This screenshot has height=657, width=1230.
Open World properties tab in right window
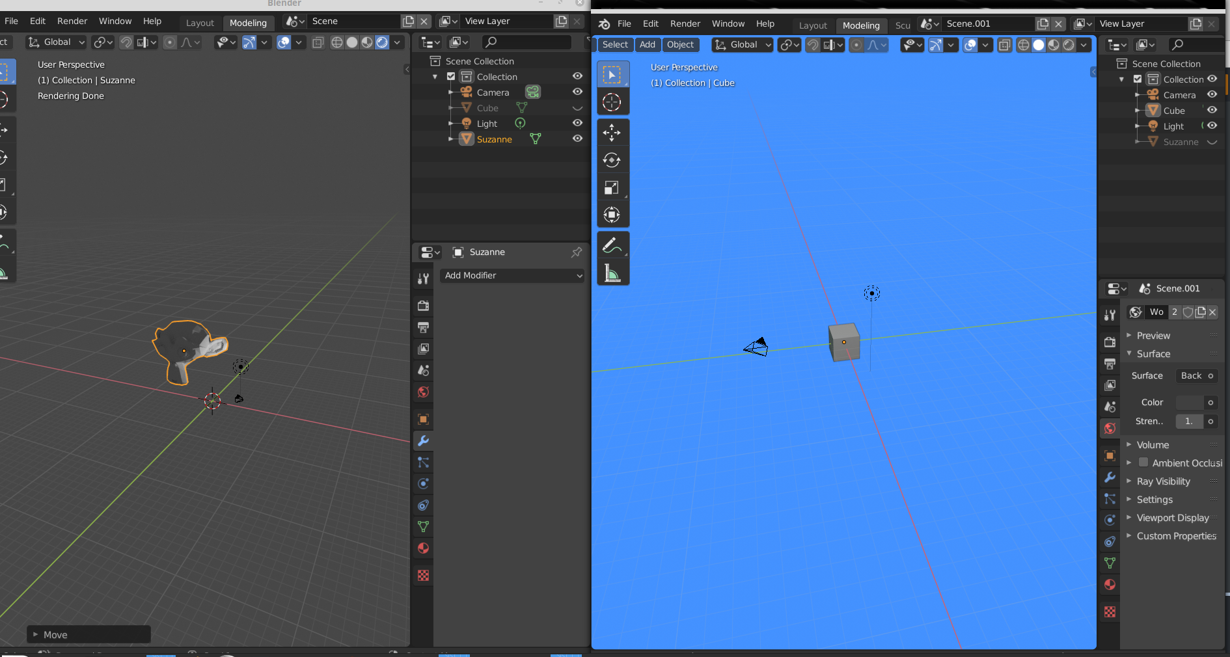1110,428
